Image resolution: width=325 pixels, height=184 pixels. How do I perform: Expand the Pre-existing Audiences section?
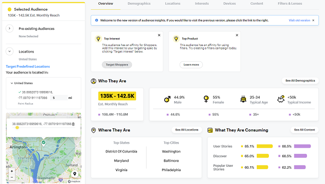click(10, 28)
